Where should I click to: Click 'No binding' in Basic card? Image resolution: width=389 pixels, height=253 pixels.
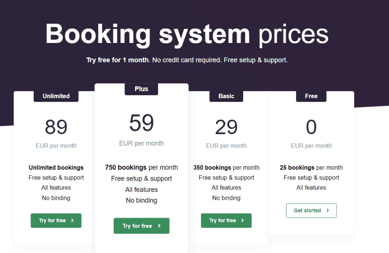point(226,198)
